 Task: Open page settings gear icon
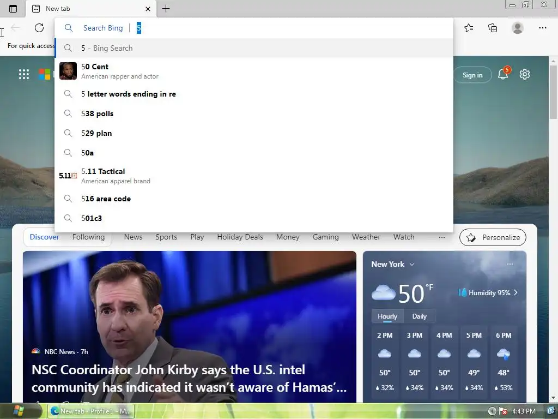click(525, 74)
